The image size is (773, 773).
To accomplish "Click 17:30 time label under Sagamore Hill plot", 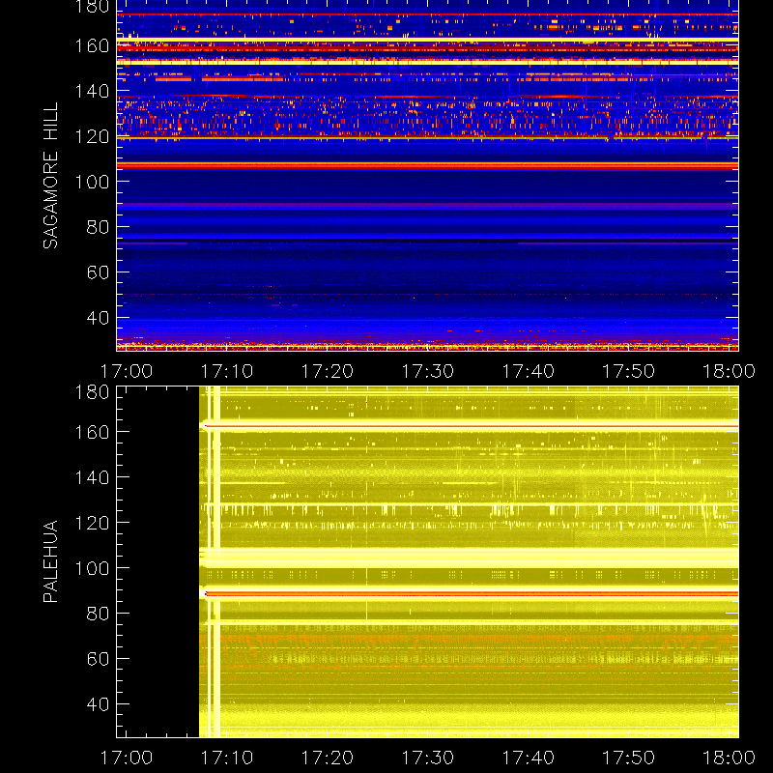I will point(428,371).
